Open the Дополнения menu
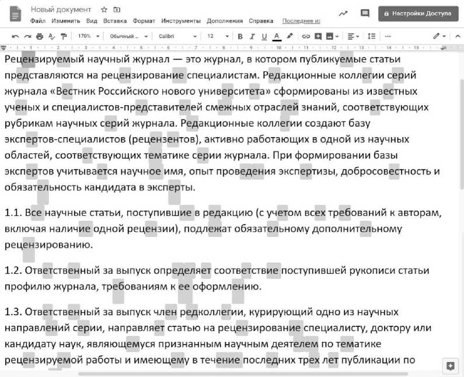 (x=225, y=21)
